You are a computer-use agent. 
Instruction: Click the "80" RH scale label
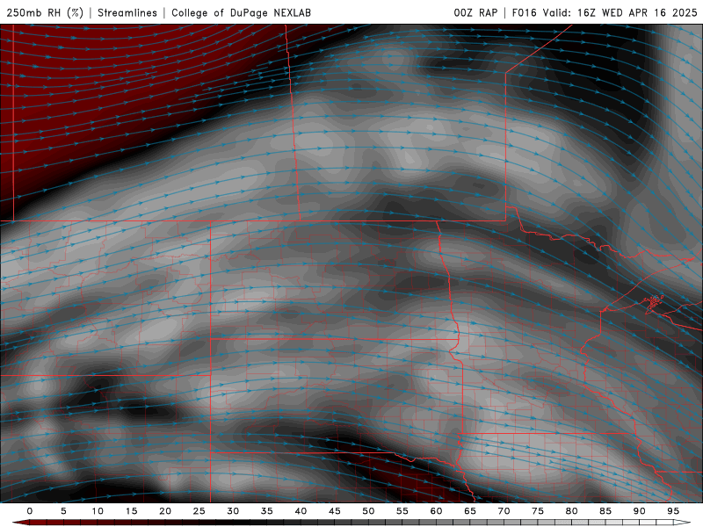(x=572, y=511)
